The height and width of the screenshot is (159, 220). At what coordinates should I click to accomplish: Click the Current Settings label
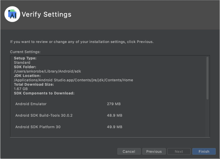tap(25, 52)
